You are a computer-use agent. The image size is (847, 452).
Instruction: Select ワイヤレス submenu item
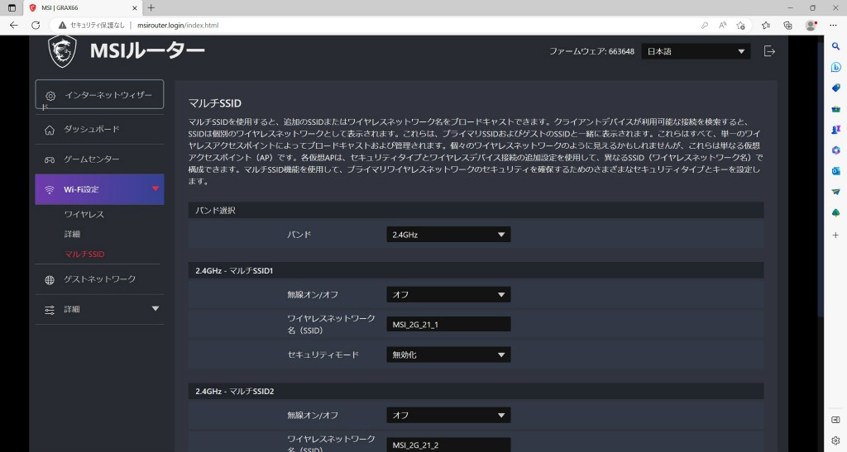84,214
